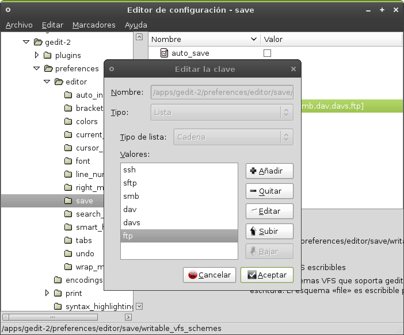Close the Editar la clave dialog
Image resolution: width=404 pixels, height=335 pixels.
[293, 69]
